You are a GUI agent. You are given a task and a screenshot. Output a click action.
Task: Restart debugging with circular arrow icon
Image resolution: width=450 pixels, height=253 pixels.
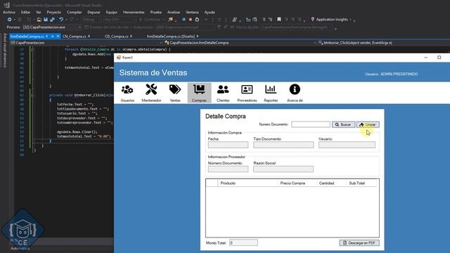tap(197, 20)
